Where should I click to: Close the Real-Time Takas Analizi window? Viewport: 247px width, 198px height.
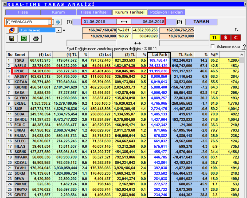point(5,4)
